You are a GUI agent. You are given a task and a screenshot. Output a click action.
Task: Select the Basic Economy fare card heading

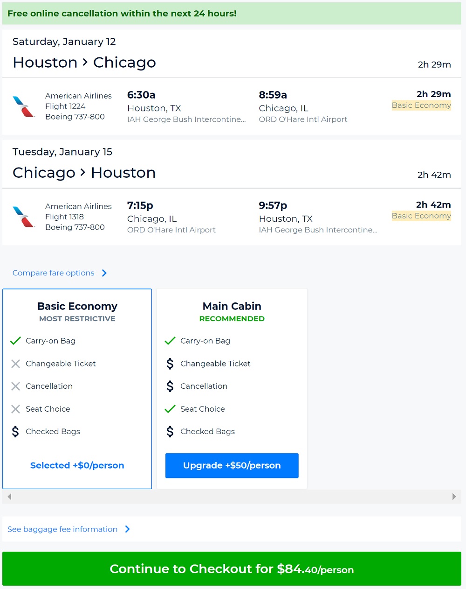point(77,306)
